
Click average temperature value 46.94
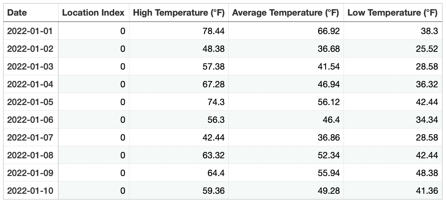328,84
